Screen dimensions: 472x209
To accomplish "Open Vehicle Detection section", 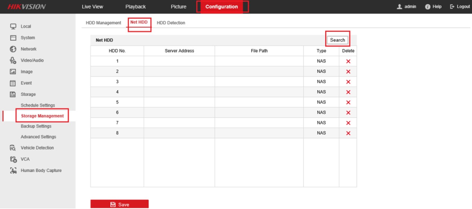I will tap(37, 148).
